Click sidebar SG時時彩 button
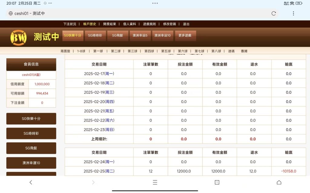Screen dimensions: 310x193 coord(31,133)
